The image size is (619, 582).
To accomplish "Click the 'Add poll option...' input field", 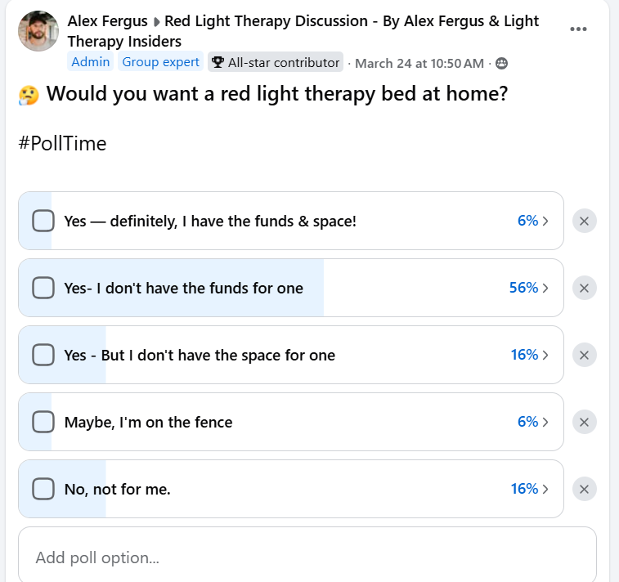I will [x=307, y=557].
